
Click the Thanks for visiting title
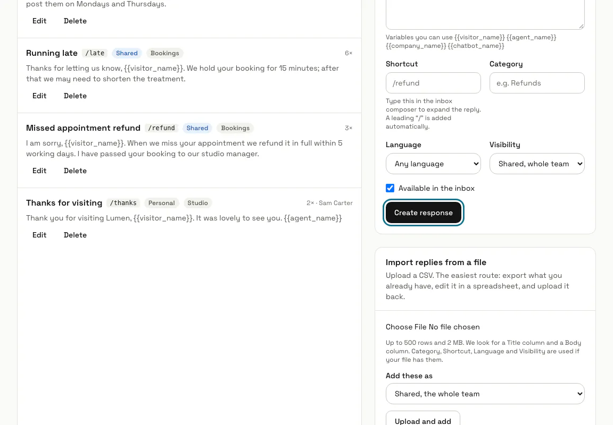(64, 203)
